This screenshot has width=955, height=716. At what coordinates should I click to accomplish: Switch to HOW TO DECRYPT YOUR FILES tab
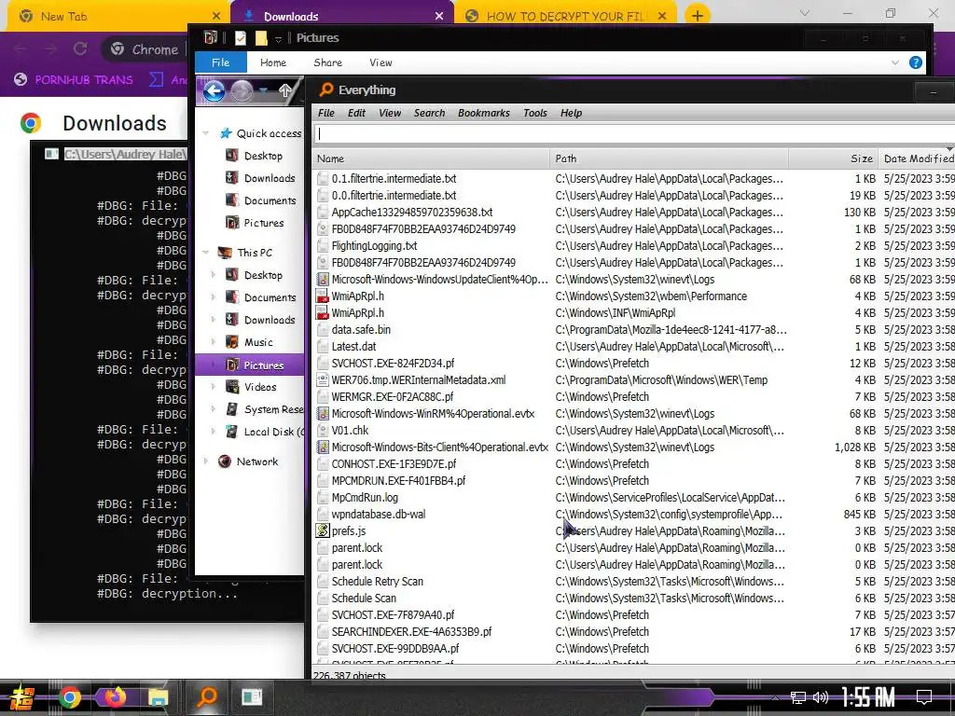pos(566,17)
